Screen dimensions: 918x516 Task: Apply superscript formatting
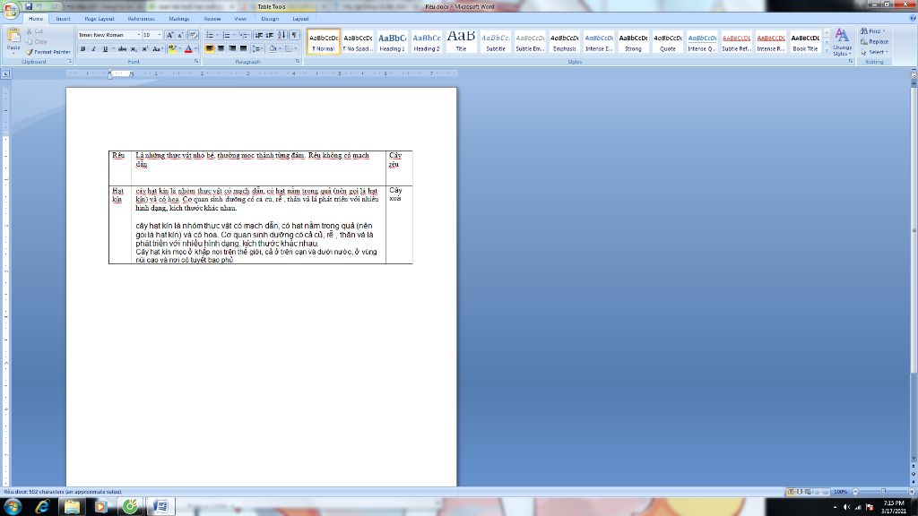tap(144, 49)
